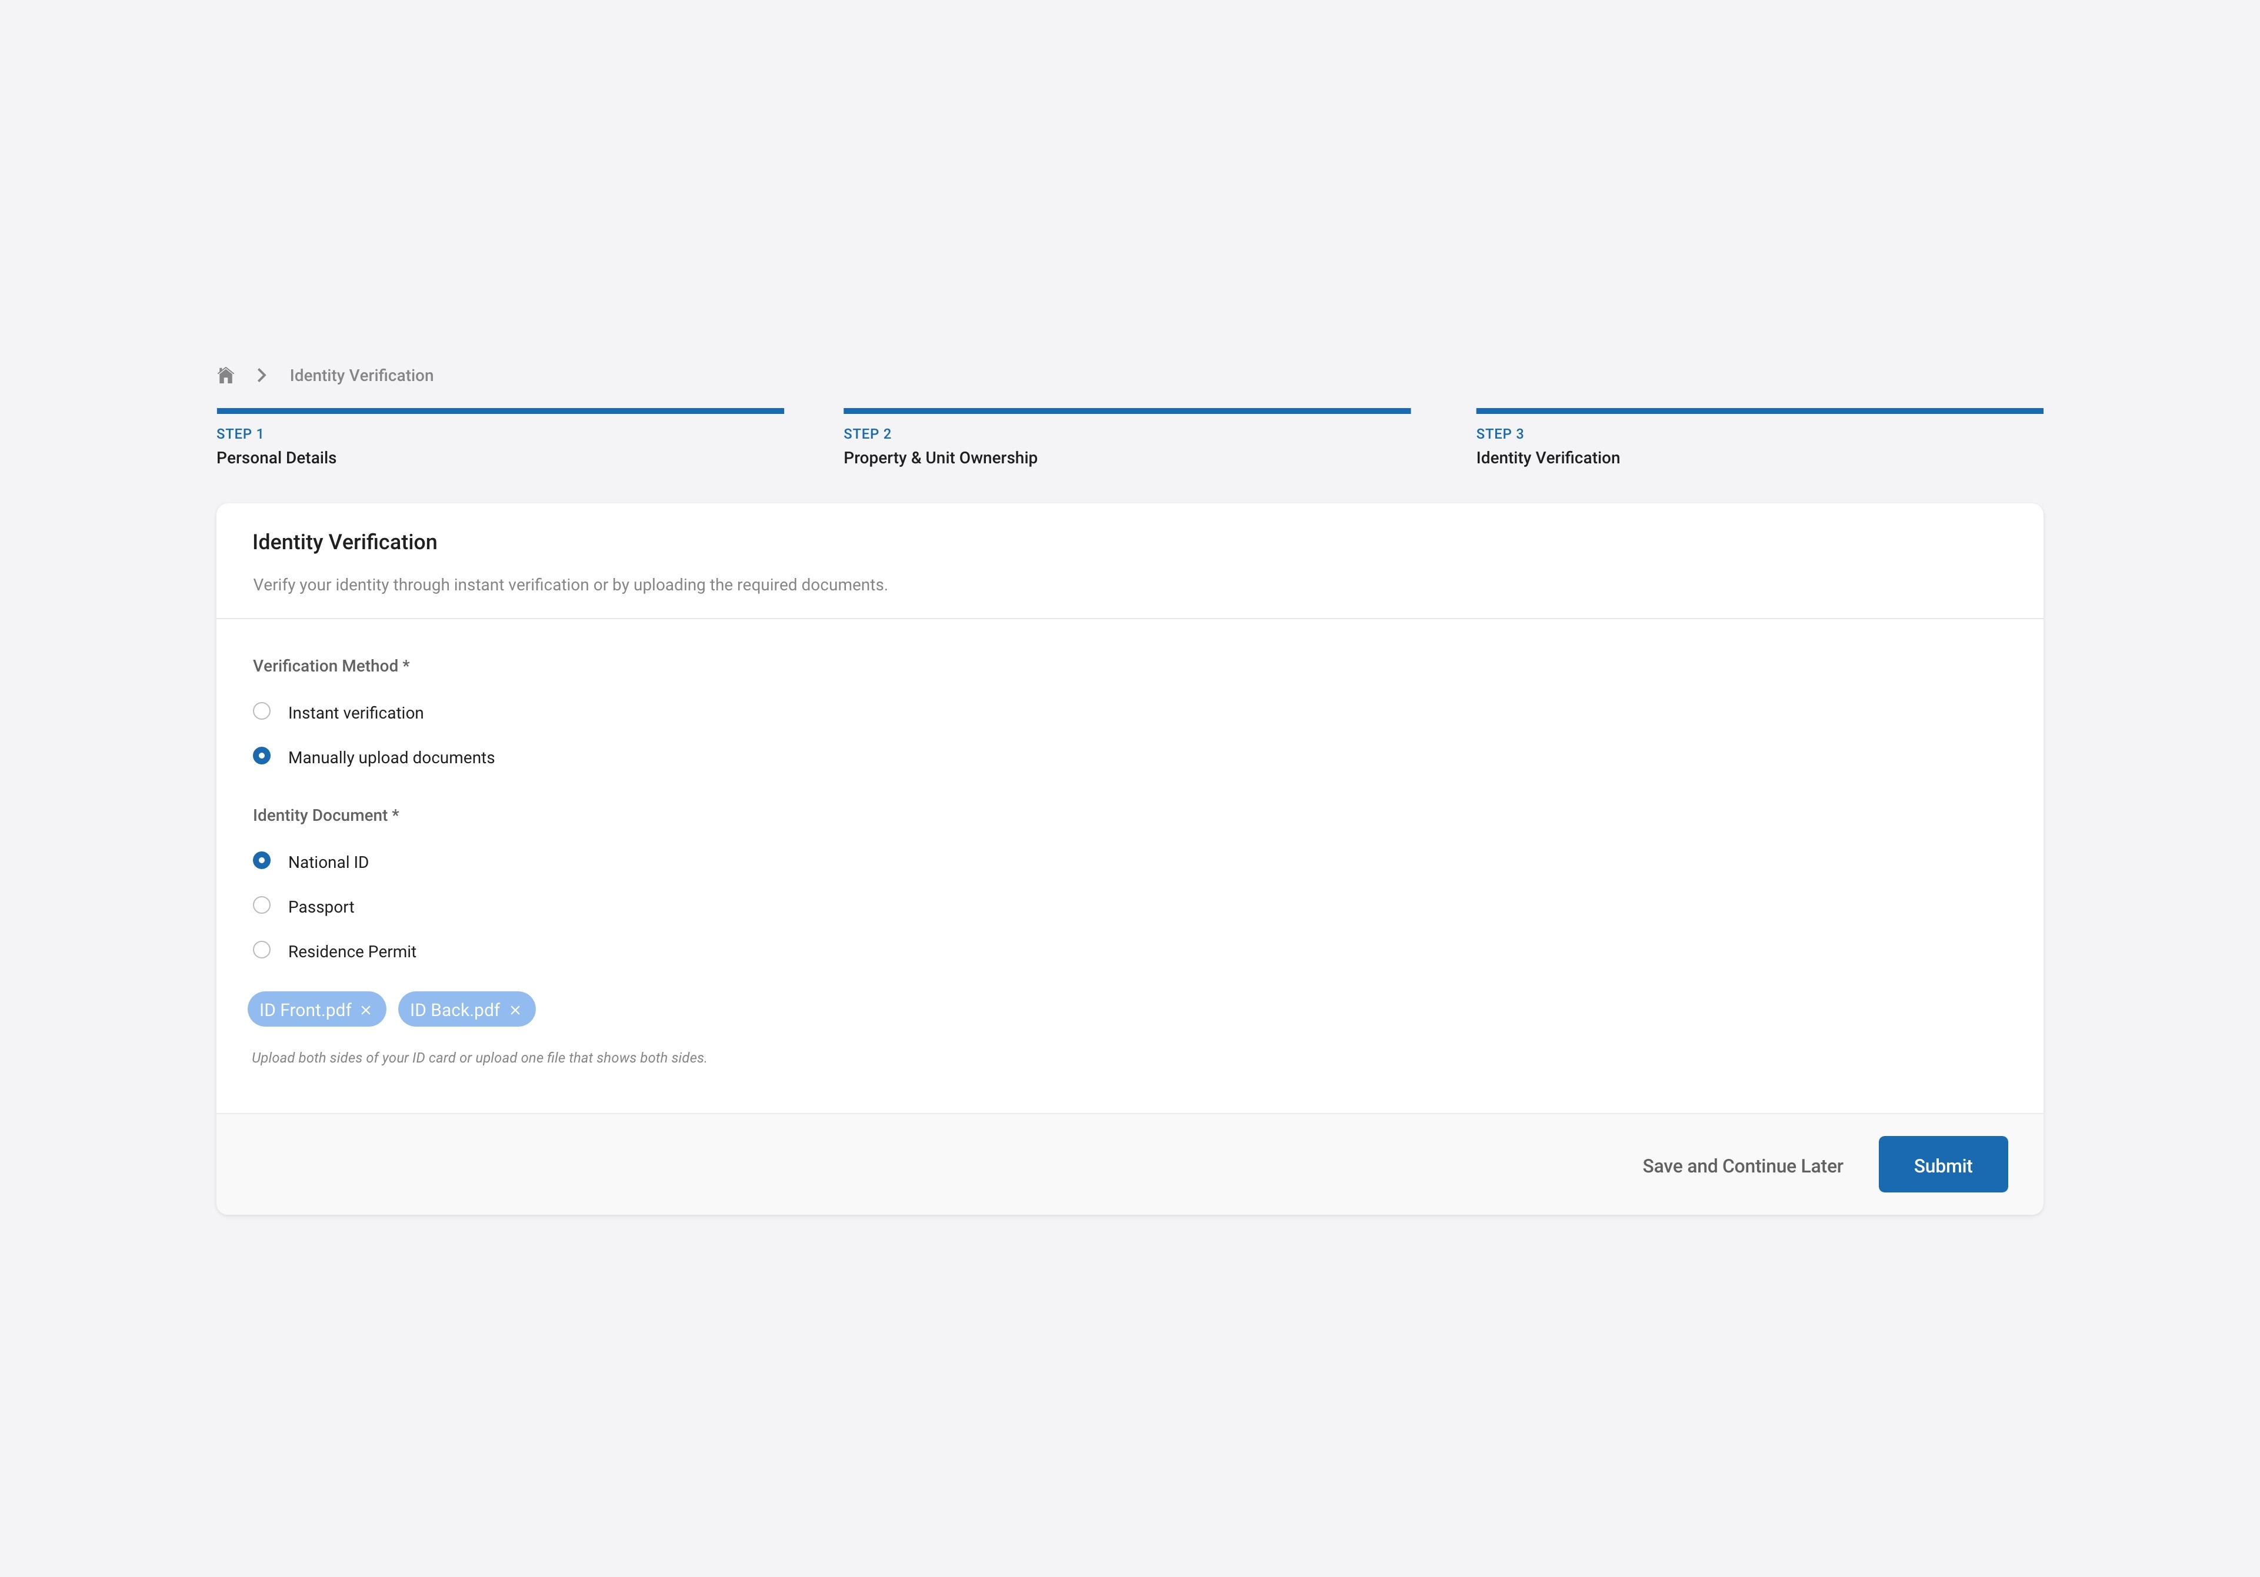Click the home breadcrumb icon
This screenshot has width=2260, height=1577.
tap(225, 375)
